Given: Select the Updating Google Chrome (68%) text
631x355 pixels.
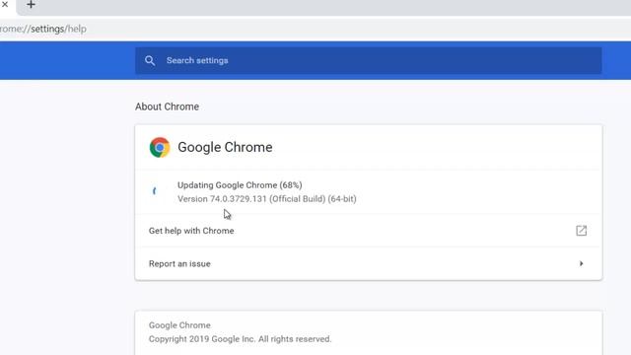Looking at the screenshot, I should point(240,185).
